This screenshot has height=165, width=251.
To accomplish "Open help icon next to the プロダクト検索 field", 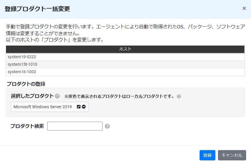I will 107,126.
